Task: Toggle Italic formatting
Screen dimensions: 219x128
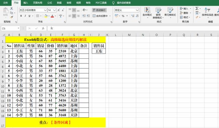Action: tap(25, 16)
